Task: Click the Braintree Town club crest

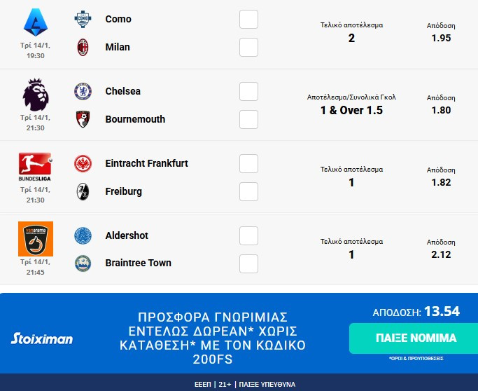Action: coord(83,263)
